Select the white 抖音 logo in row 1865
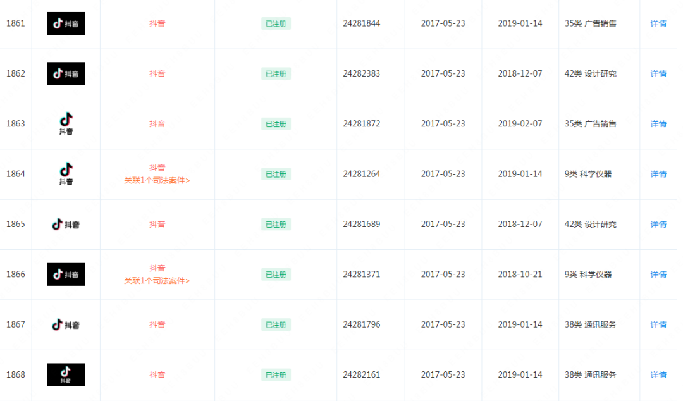 tap(66, 225)
